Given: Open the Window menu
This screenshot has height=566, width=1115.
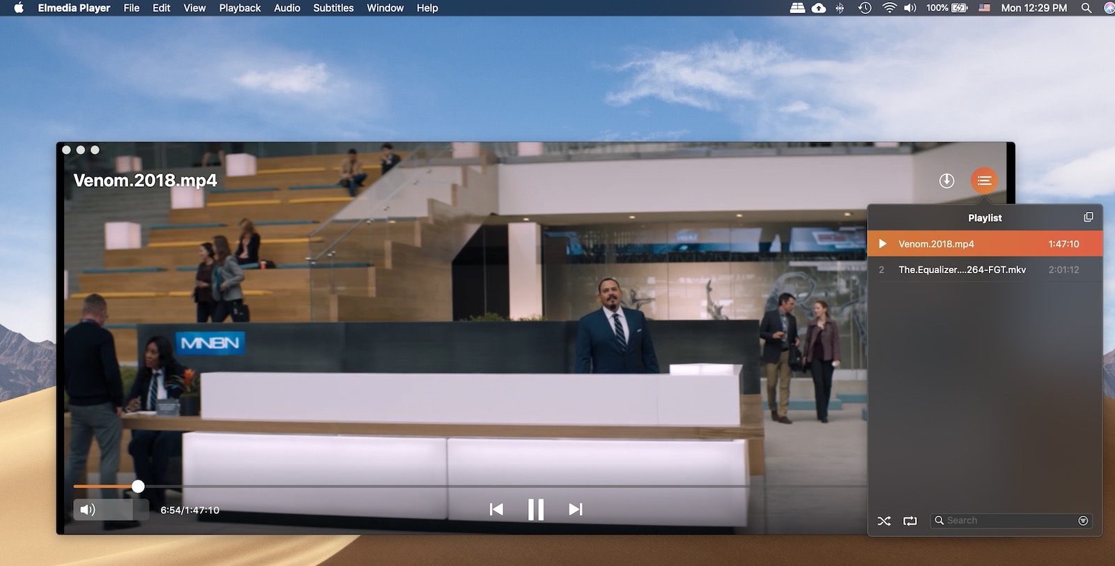Looking at the screenshot, I should (x=385, y=8).
